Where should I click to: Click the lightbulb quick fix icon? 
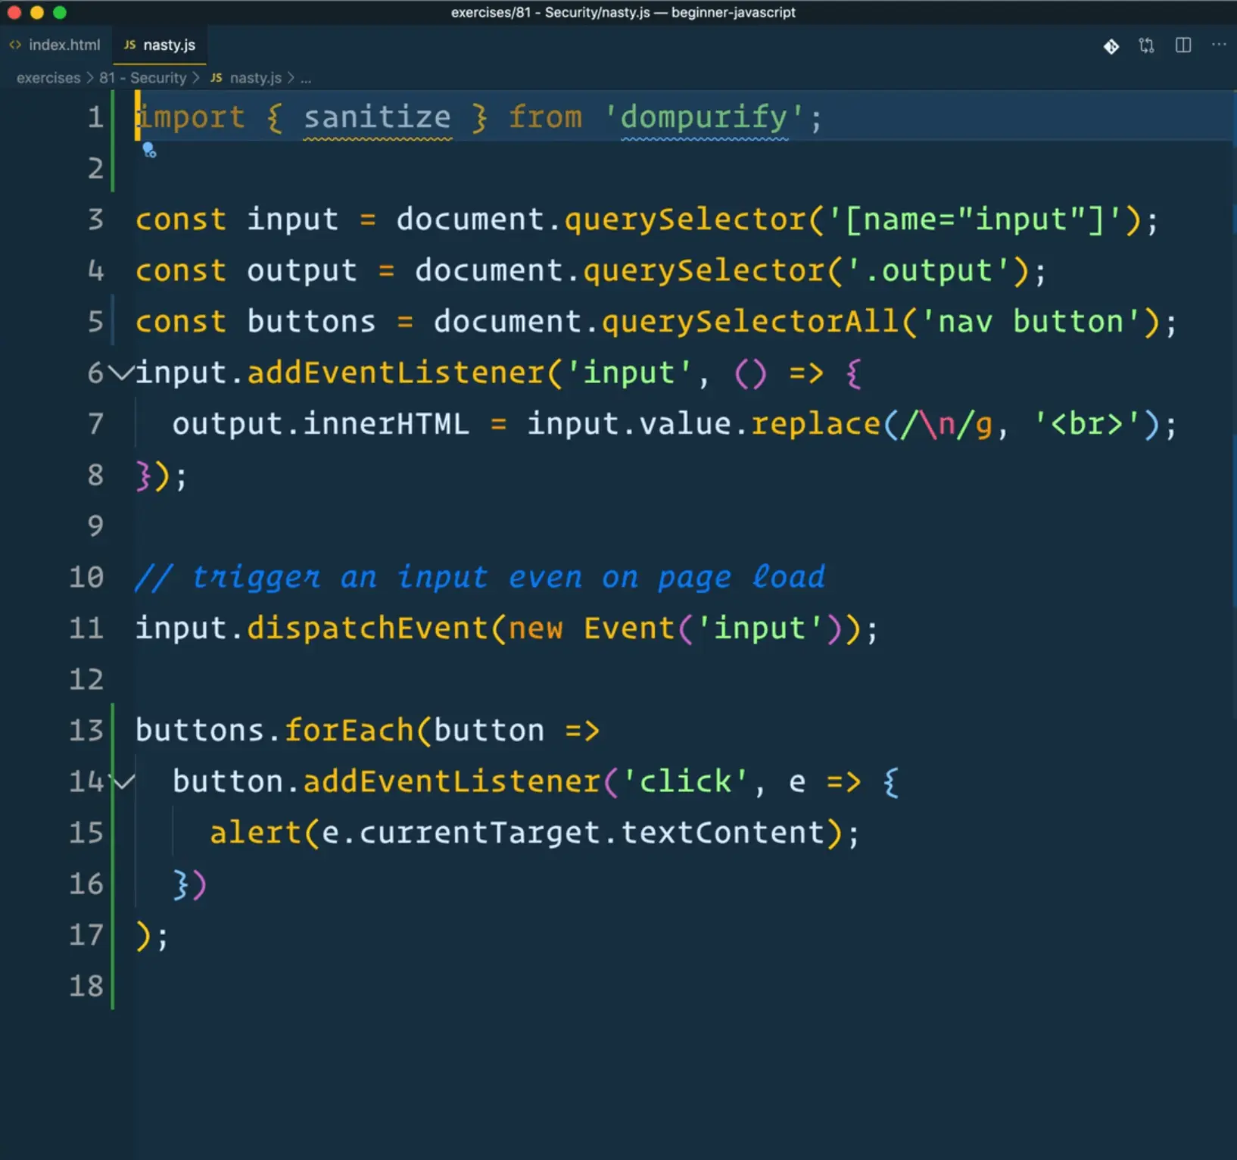click(149, 151)
